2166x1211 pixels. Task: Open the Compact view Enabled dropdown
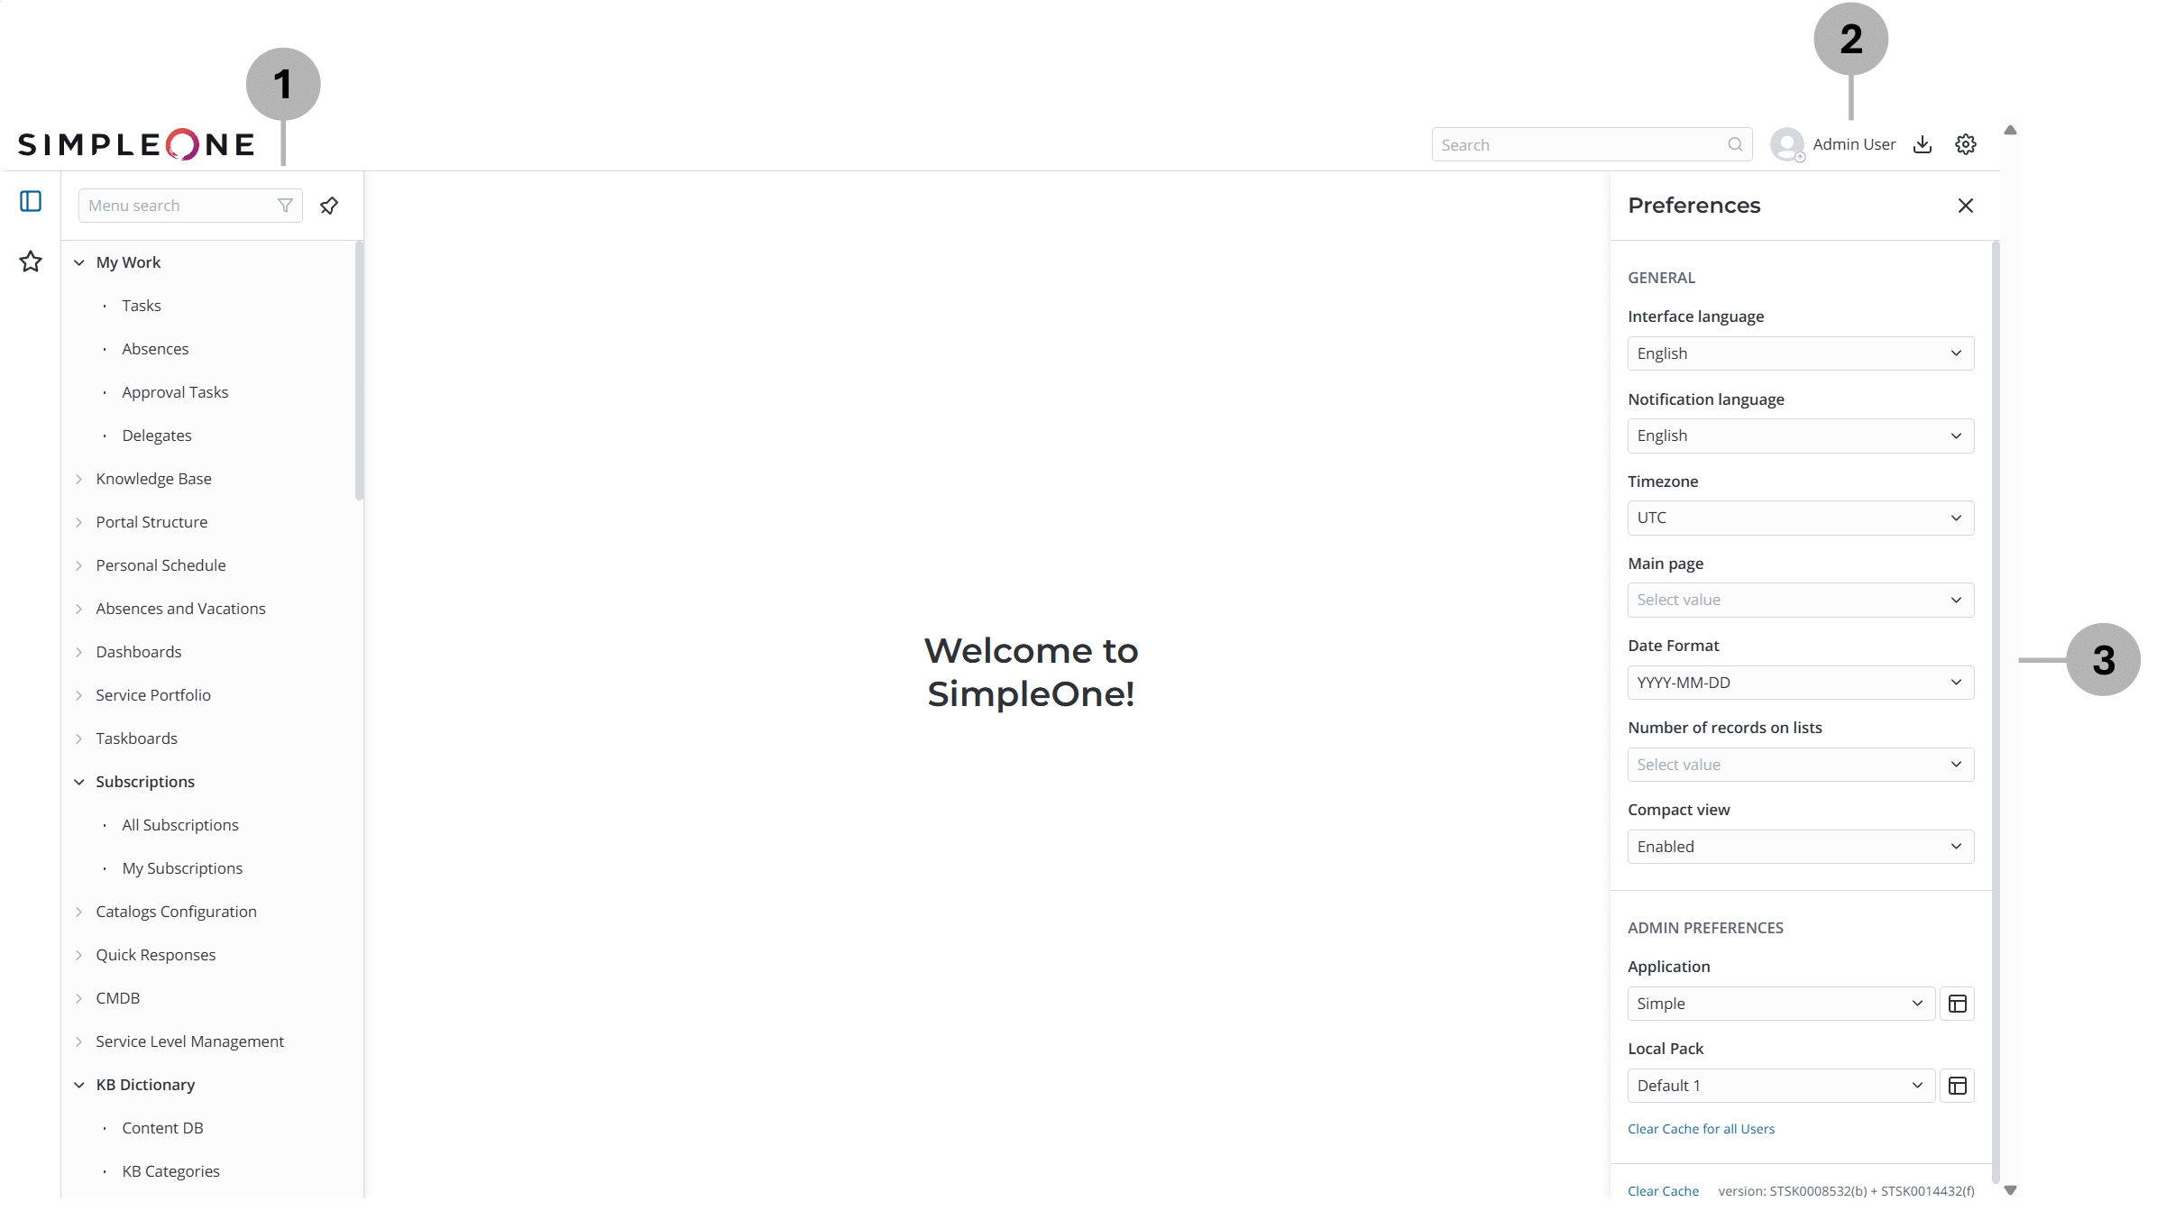tap(1800, 847)
